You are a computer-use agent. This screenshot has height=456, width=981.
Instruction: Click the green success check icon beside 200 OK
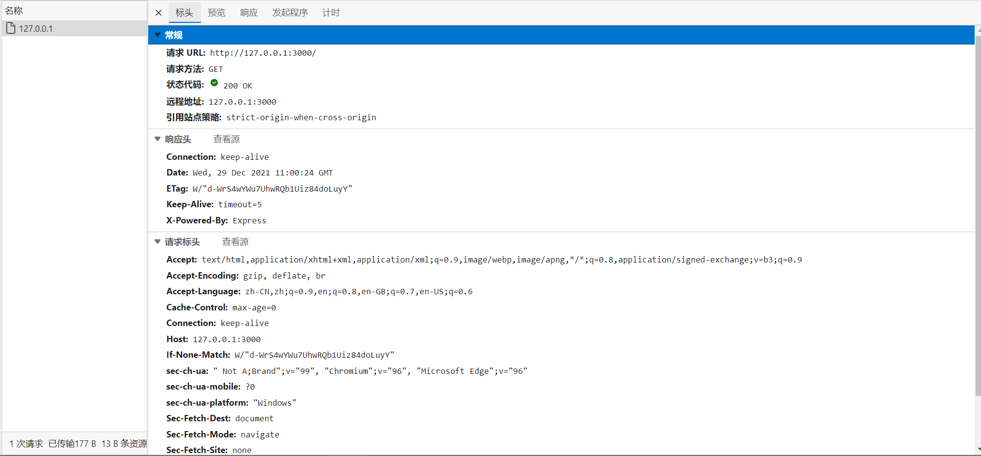coord(214,83)
